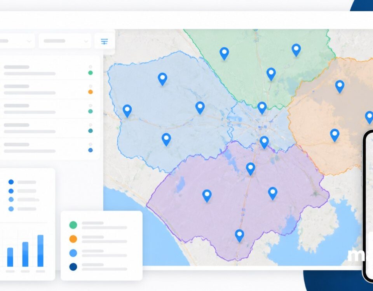Select the southernmost pin in the purple territory
The image size is (373, 291).
240,236
